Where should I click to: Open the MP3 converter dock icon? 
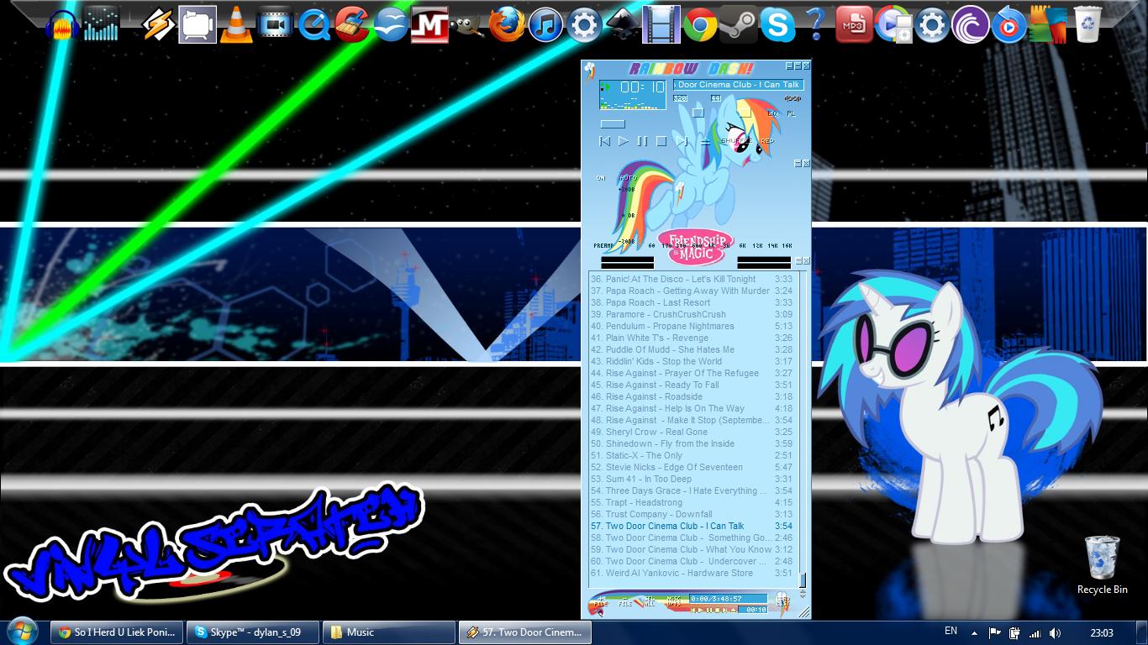click(854, 25)
